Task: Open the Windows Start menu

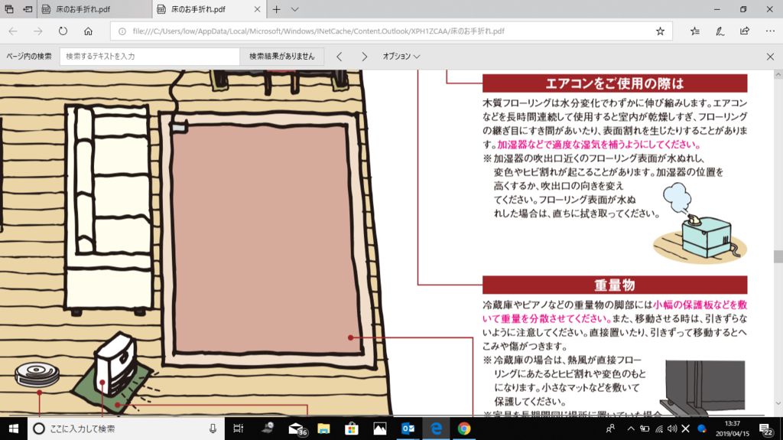Action: (x=14, y=429)
